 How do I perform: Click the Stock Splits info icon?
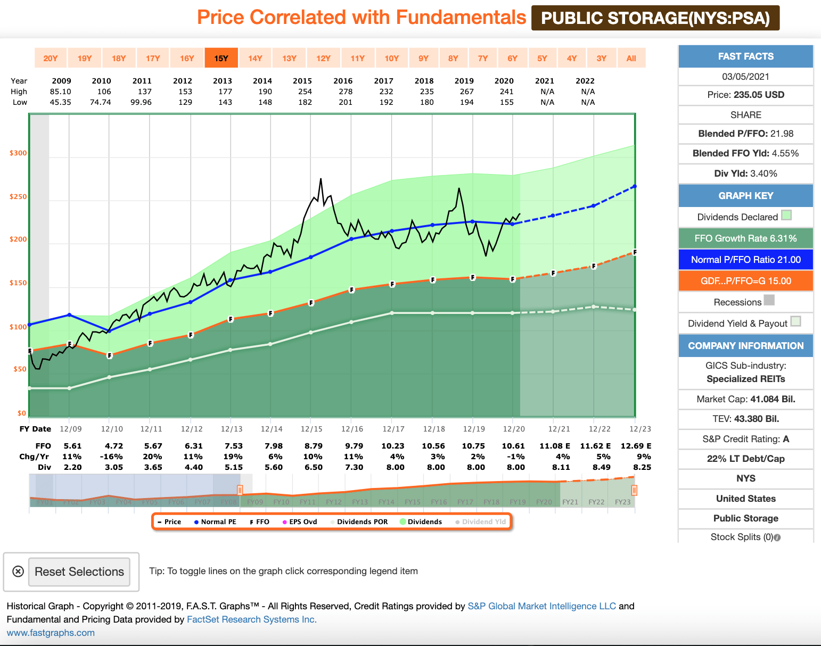[x=777, y=537]
